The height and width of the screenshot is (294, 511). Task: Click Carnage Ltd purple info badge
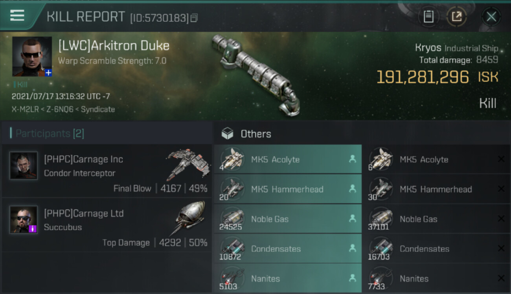pyautogui.click(x=33, y=229)
